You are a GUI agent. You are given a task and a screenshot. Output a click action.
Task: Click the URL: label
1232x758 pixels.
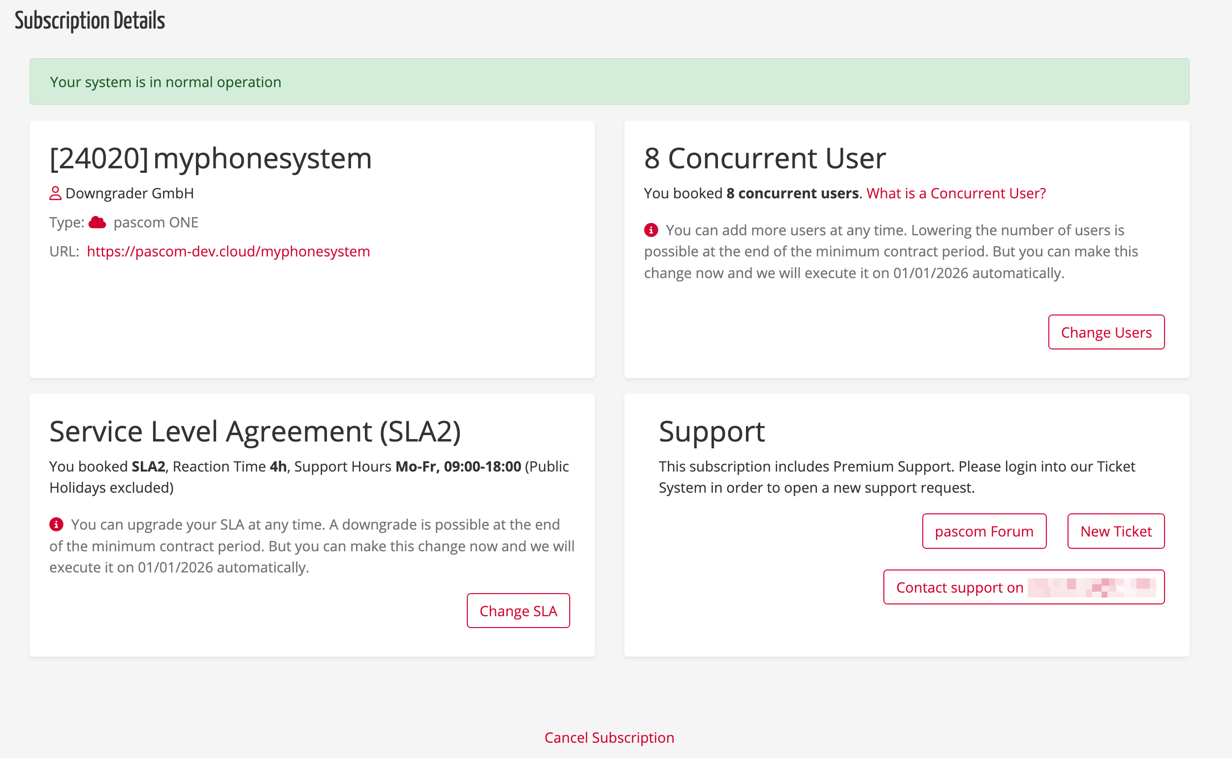64,251
